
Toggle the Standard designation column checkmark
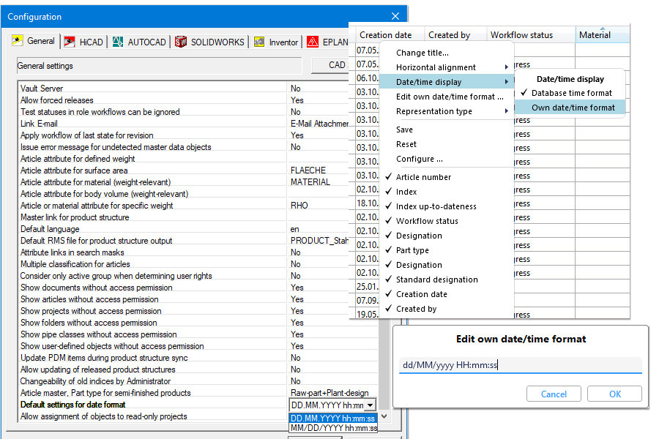click(x=388, y=279)
